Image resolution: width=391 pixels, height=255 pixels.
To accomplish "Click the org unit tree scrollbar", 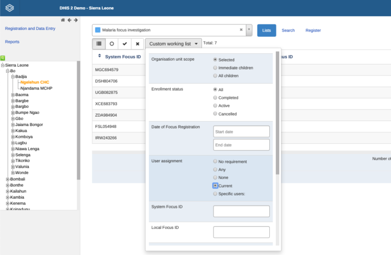I will (79, 120).
